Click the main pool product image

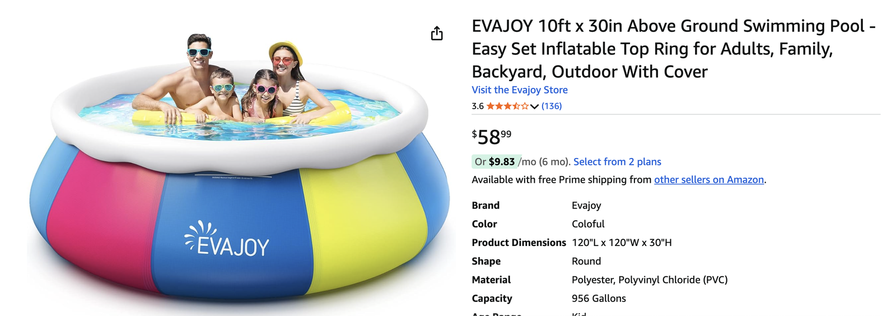[241, 168]
